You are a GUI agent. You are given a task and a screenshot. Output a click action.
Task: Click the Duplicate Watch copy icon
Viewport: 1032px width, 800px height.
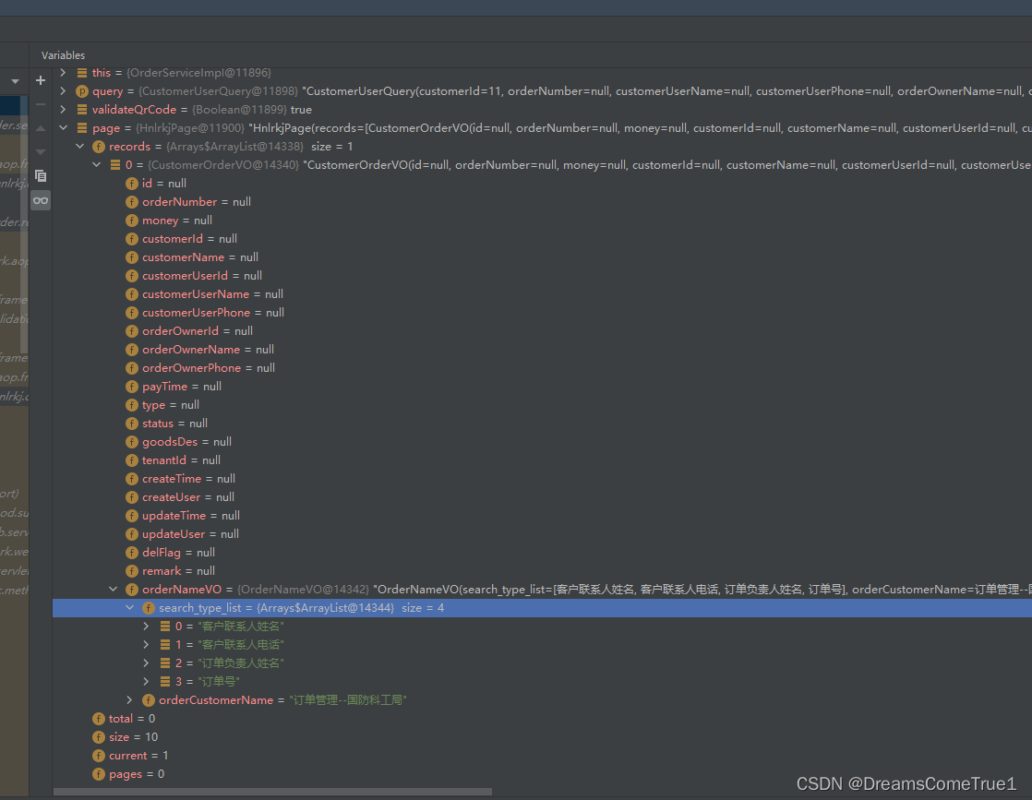pos(40,175)
